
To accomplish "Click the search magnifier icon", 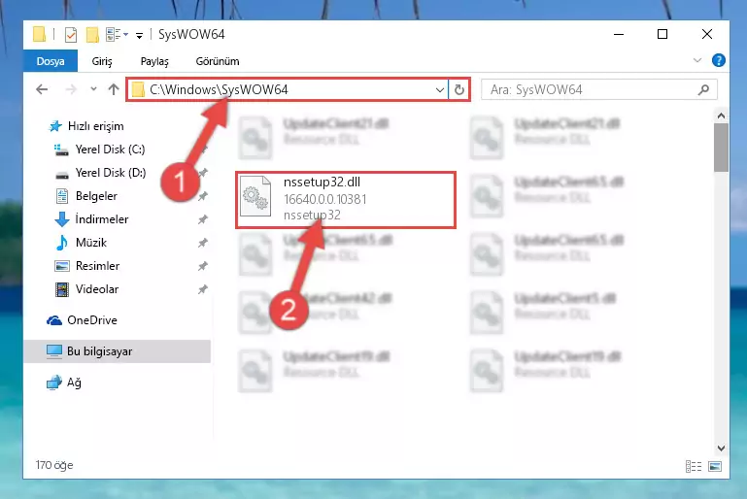I will [703, 89].
